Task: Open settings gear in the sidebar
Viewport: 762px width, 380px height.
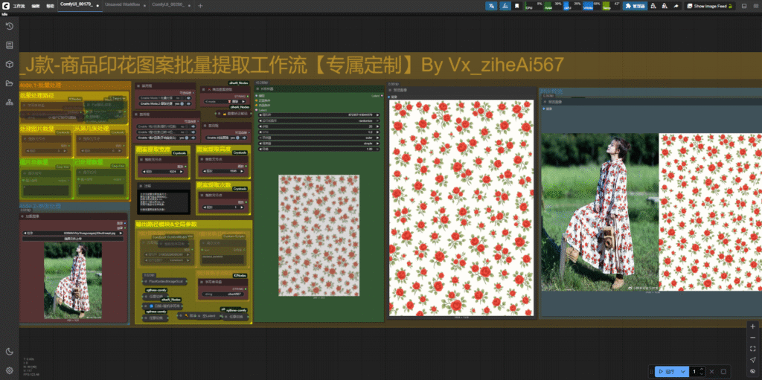Action: pos(9,370)
